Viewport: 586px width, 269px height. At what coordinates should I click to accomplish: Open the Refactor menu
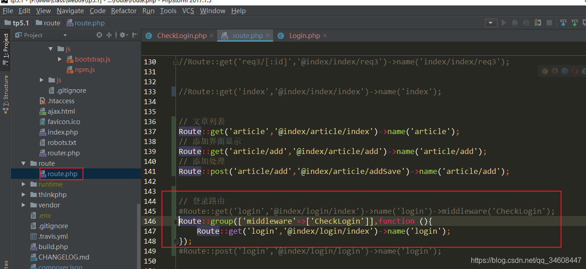click(x=124, y=10)
